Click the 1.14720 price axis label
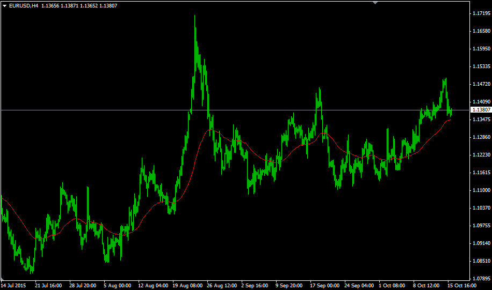Screen dimensions: 492x290 pyautogui.click(x=481, y=84)
